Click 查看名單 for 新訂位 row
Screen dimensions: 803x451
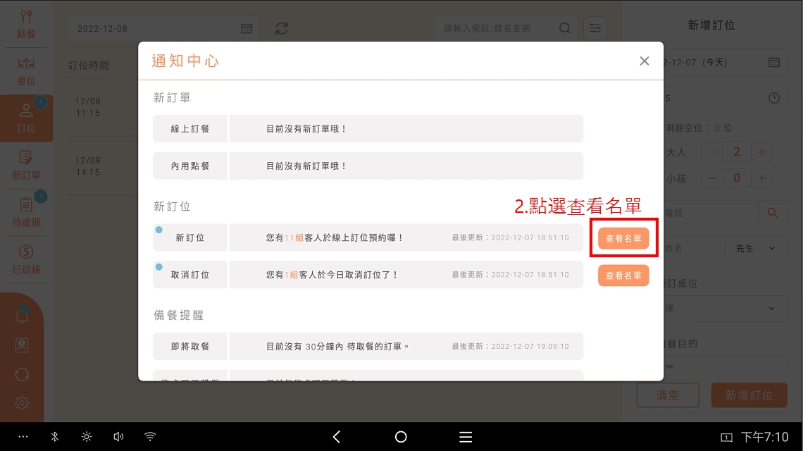click(623, 238)
